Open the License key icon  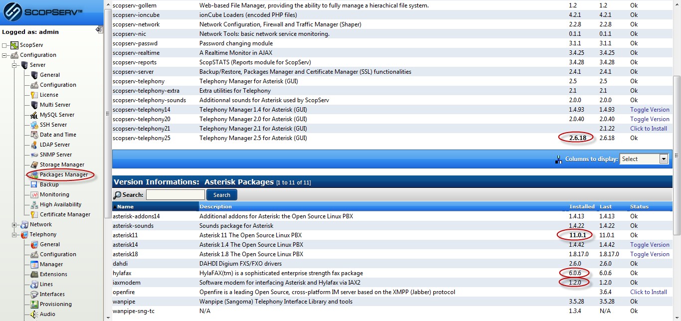[x=34, y=95]
